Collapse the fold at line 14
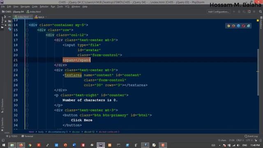 27,25
